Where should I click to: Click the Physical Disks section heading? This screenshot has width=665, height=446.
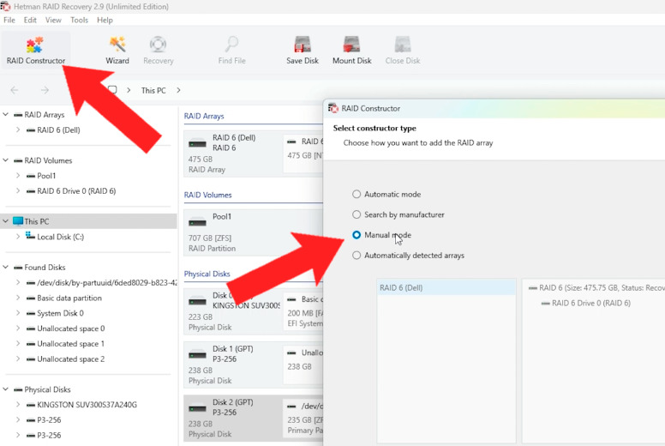pos(207,274)
